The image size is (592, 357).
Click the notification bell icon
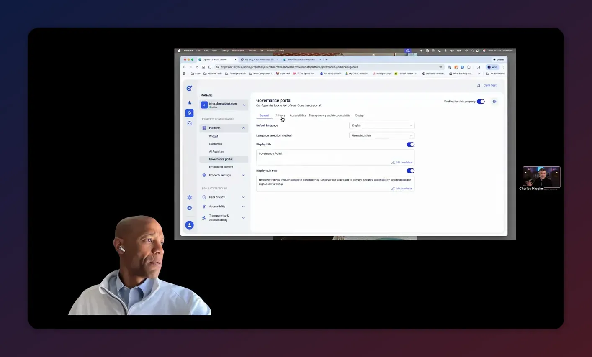(479, 85)
